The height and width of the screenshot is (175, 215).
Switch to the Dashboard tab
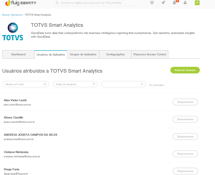point(18,54)
